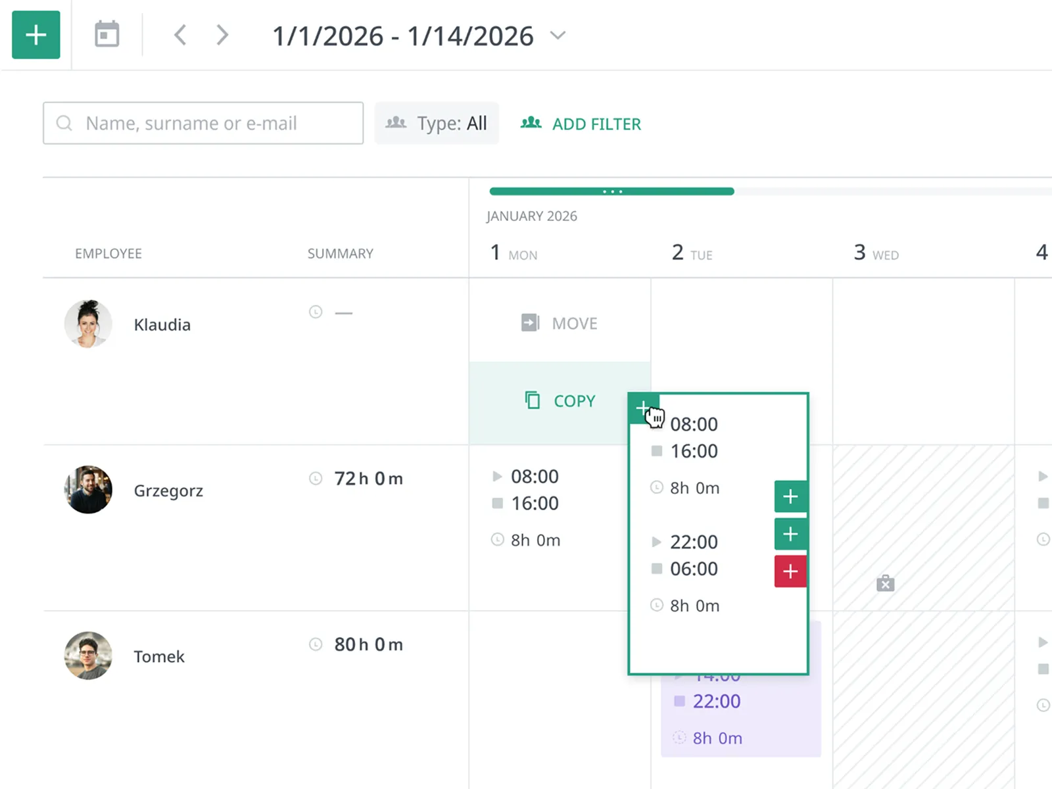Click the day-off briefcase icon in Grzegorz's Wednesday cell
This screenshot has width=1052, height=789.
click(886, 583)
